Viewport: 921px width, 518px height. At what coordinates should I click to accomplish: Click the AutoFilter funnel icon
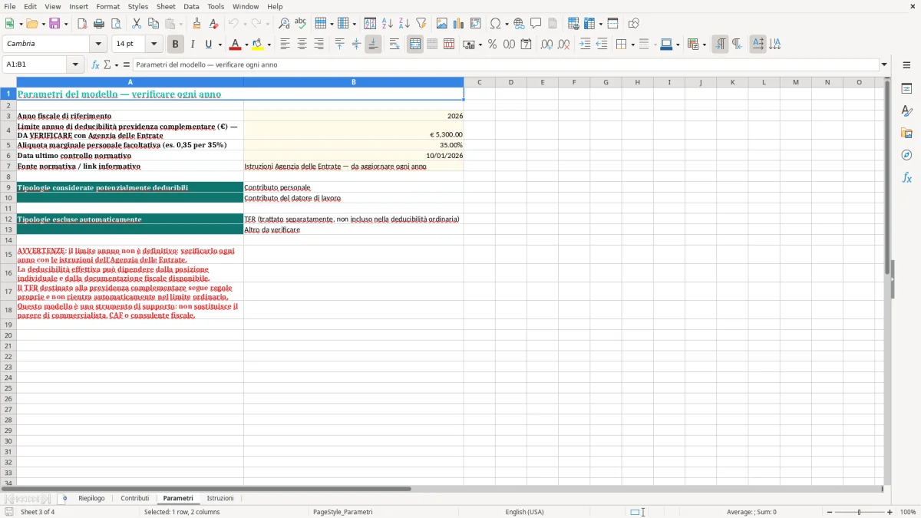[421, 24]
